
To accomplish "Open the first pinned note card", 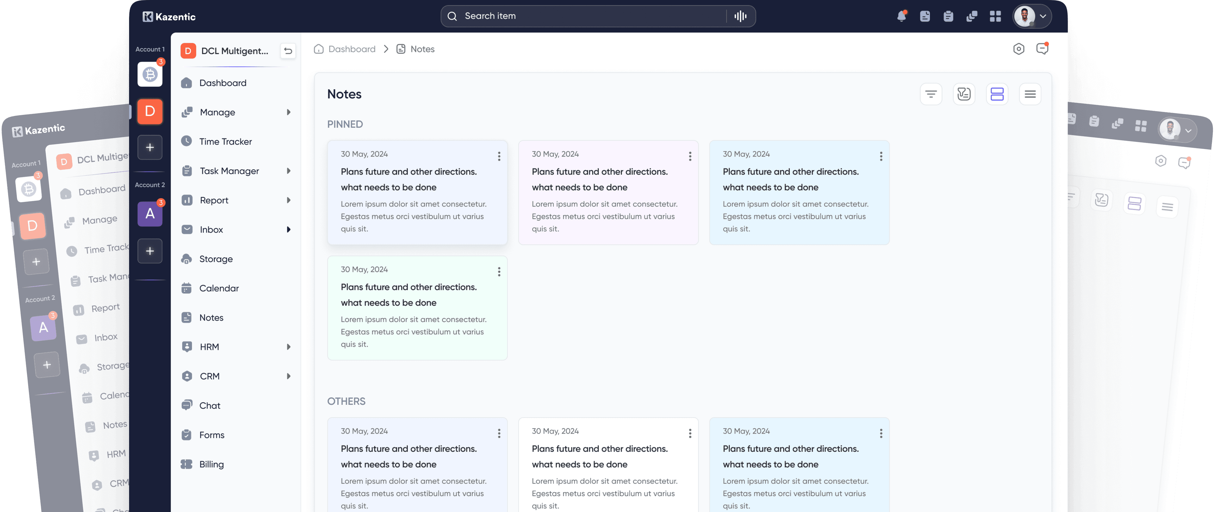I will [417, 192].
